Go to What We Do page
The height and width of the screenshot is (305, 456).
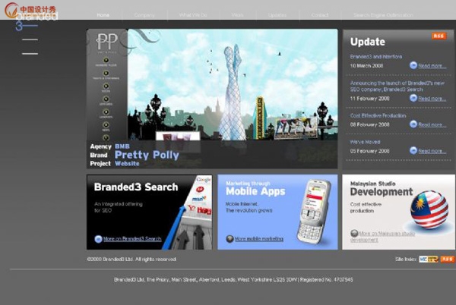193,15
